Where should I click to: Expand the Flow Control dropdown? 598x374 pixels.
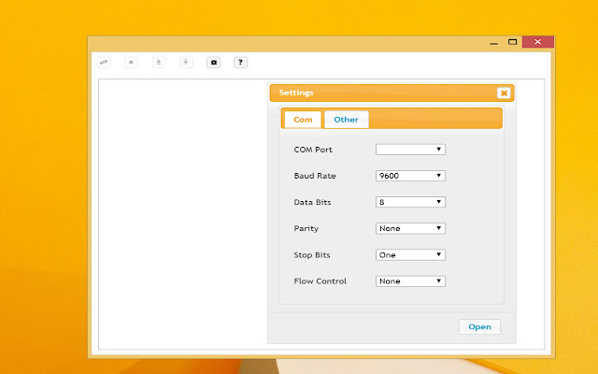click(410, 281)
